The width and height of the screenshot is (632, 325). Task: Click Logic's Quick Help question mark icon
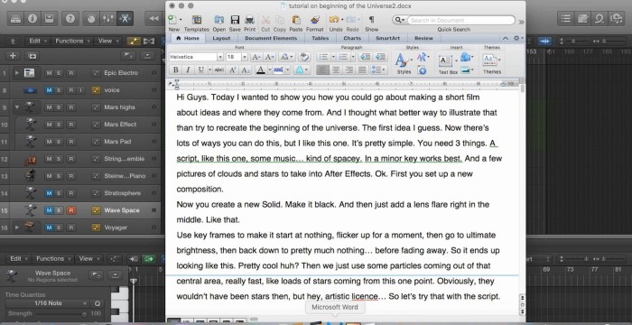point(70,18)
